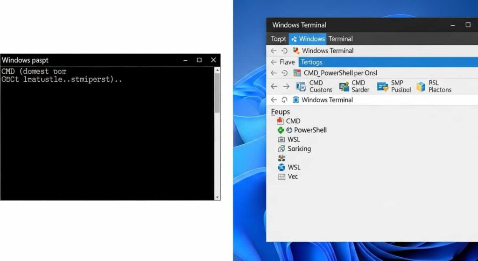
Task: Minimize the Windows Terminal window
Action: pyautogui.click(x=453, y=25)
